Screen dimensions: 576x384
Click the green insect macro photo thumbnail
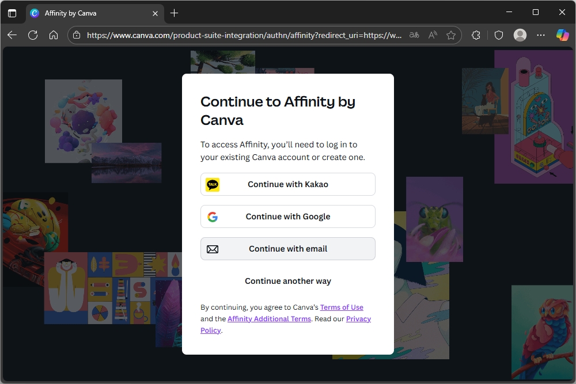click(434, 219)
